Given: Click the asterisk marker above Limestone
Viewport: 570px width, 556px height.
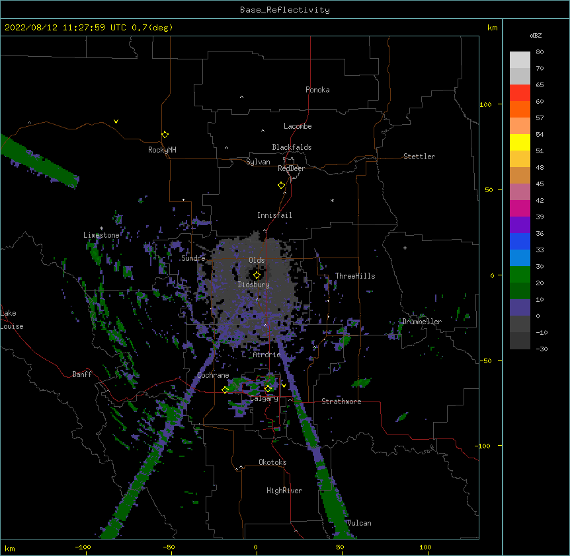Looking at the screenshot, I should point(101,228).
